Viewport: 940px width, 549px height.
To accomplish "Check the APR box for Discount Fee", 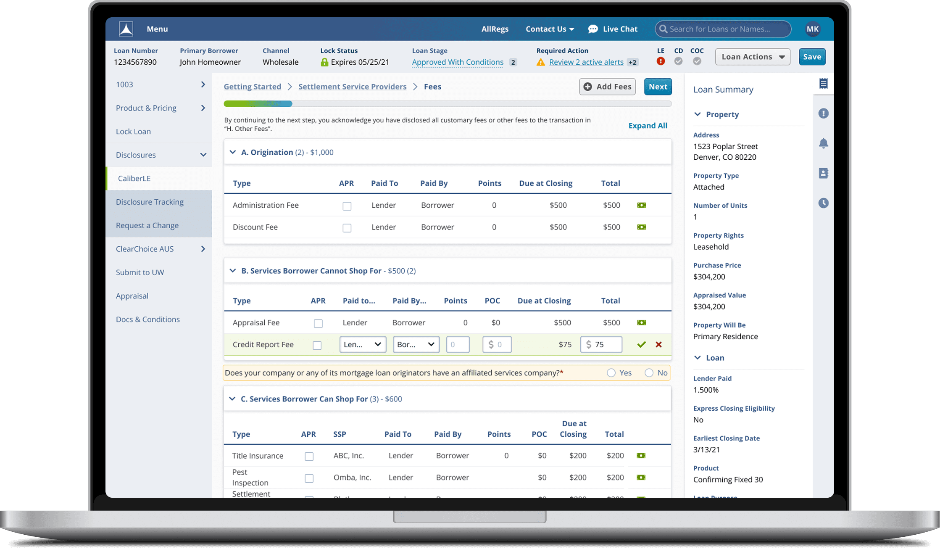I will (347, 228).
